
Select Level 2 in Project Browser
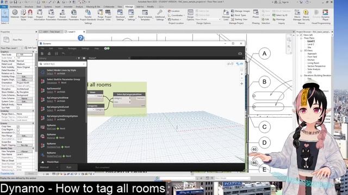point(310,44)
